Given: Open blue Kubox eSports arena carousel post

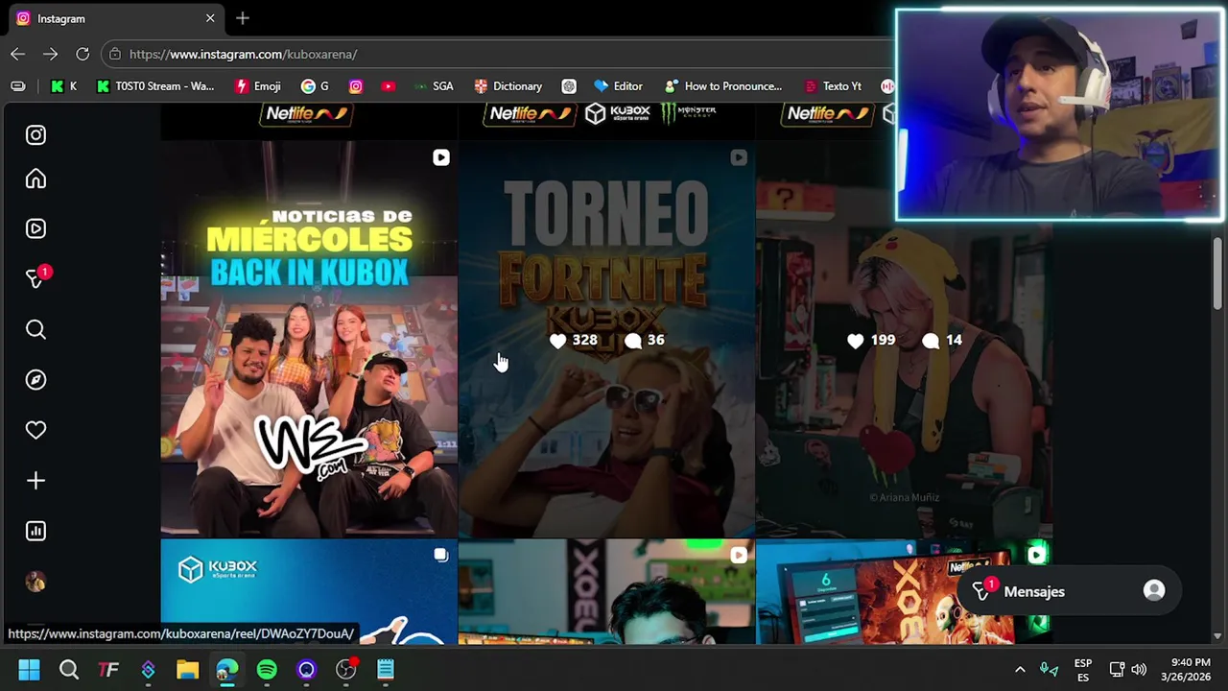Looking at the screenshot, I should pos(309,591).
